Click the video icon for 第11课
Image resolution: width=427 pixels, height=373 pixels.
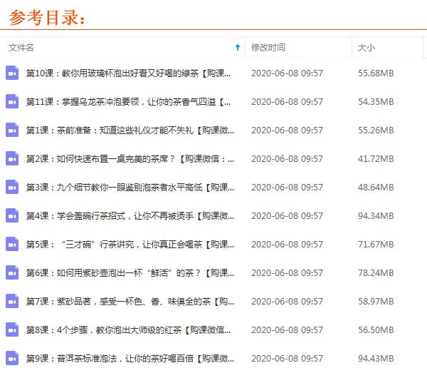point(12,101)
